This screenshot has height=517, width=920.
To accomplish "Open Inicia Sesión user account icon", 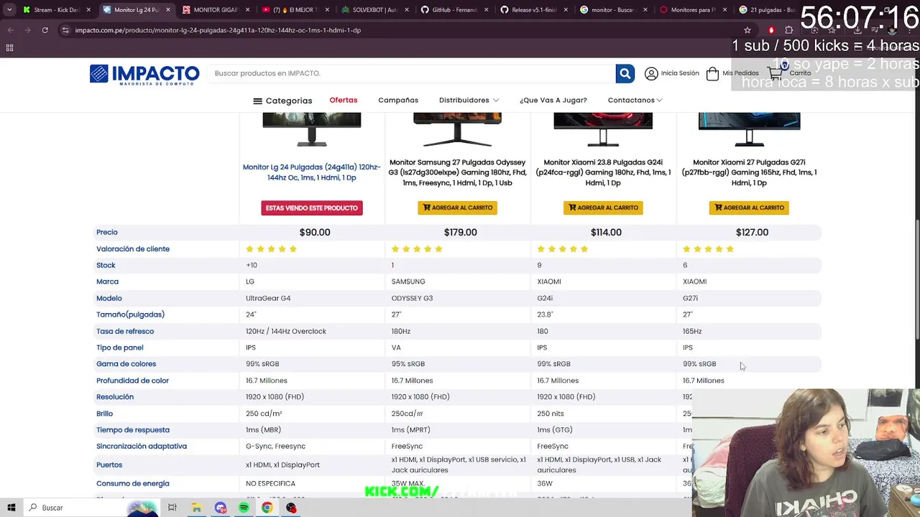I will click(x=651, y=73).
